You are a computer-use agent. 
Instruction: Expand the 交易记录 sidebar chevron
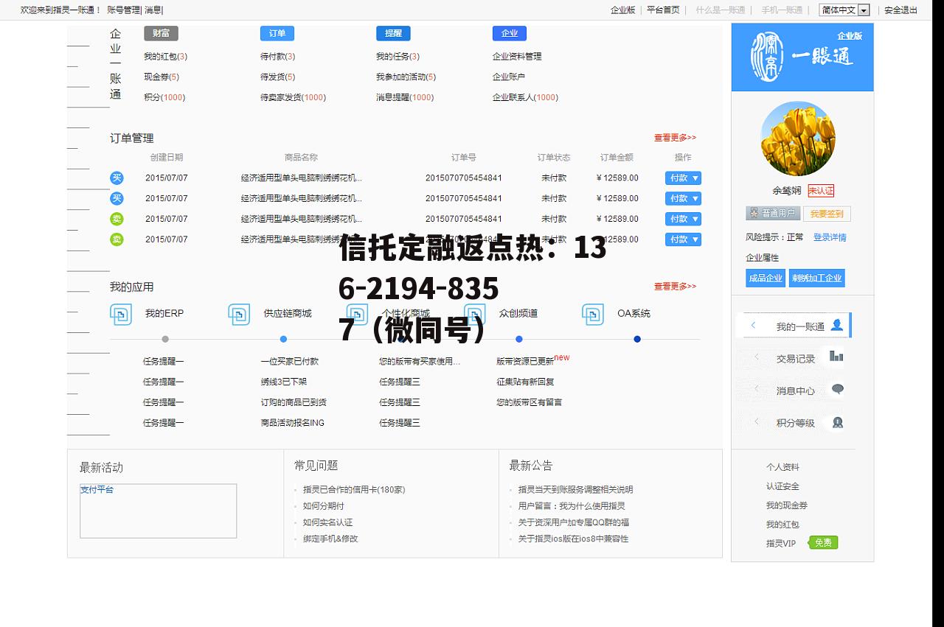click(757, 357)
